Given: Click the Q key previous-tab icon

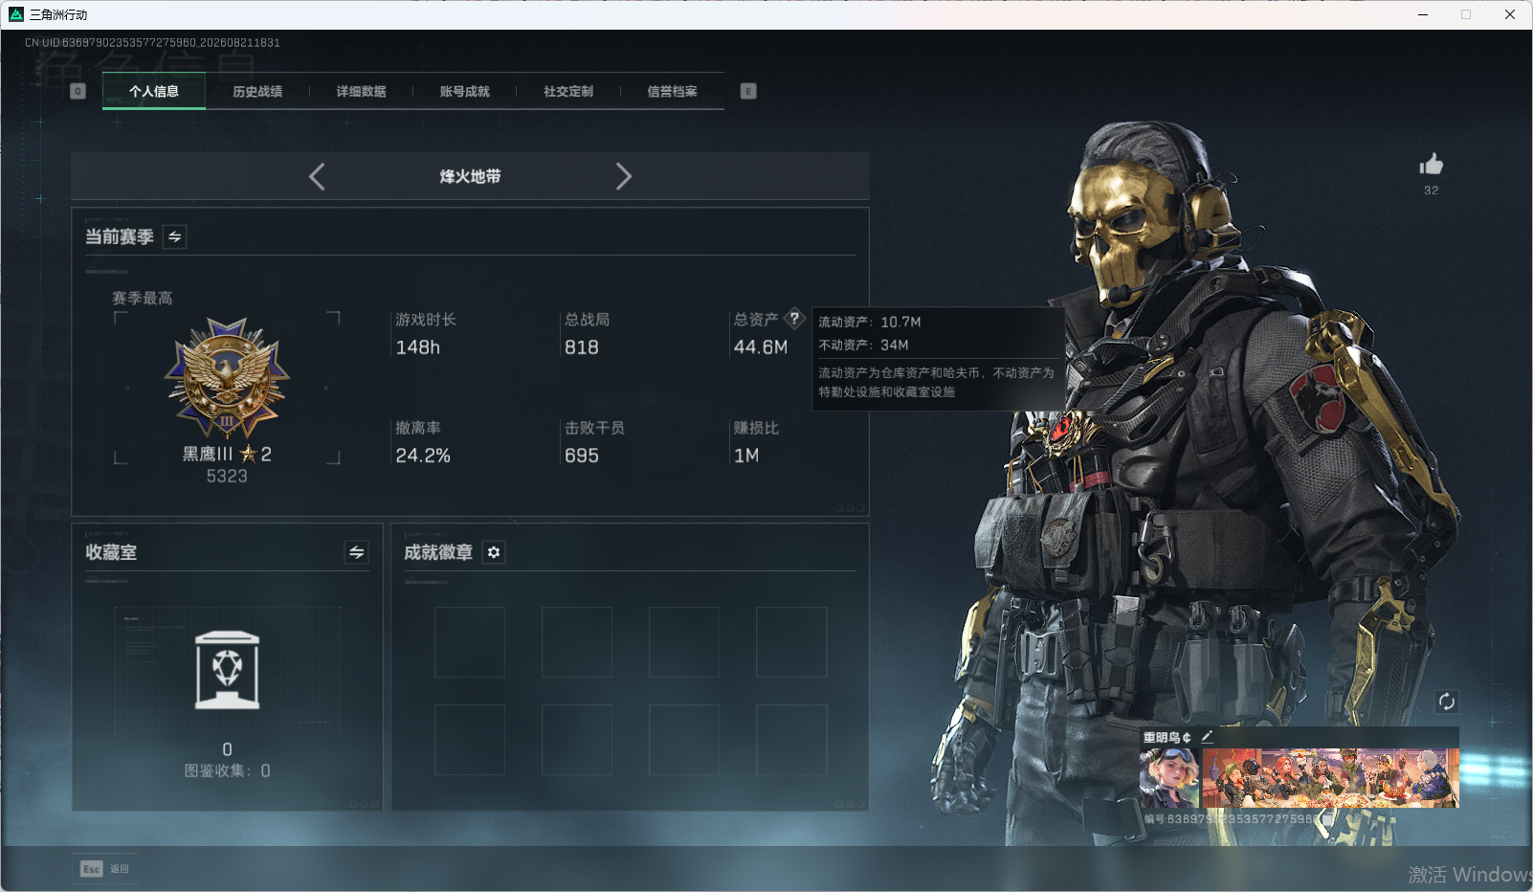Looking at the screenshot, I should [x=78, y=91].
